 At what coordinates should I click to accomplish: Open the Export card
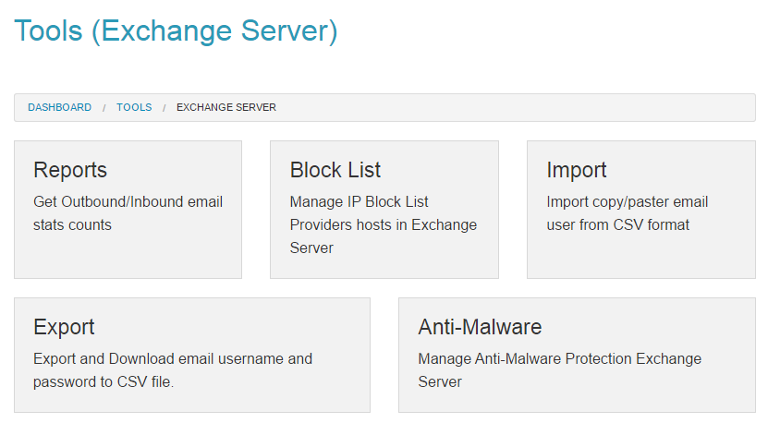(192, 355)
